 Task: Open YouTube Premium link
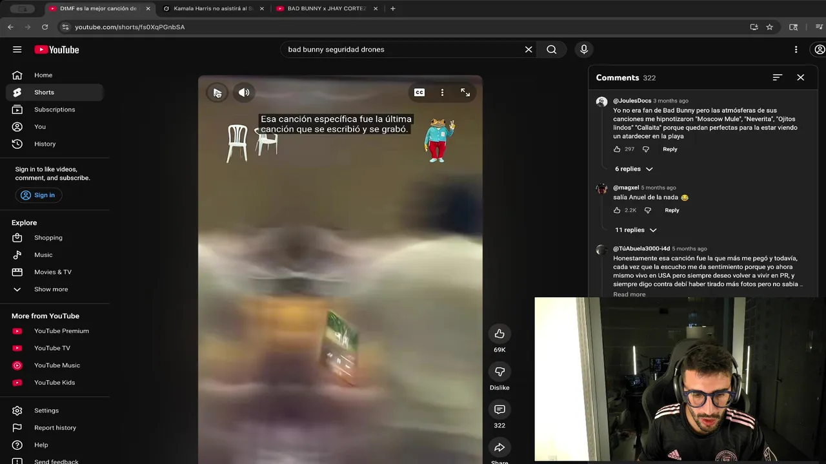55,331
